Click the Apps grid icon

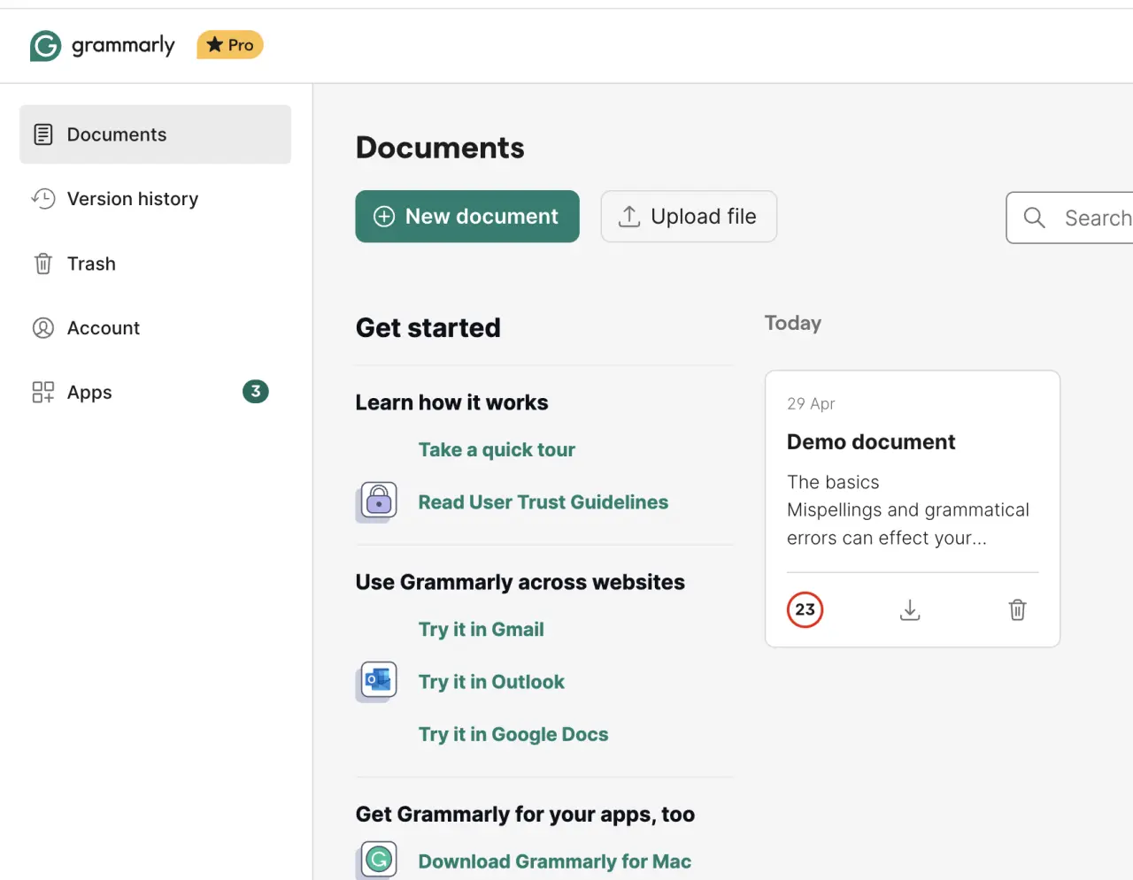43,392
